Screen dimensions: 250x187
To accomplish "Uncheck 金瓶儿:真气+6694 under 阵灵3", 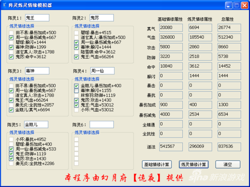I will click(x=11, y=110).
